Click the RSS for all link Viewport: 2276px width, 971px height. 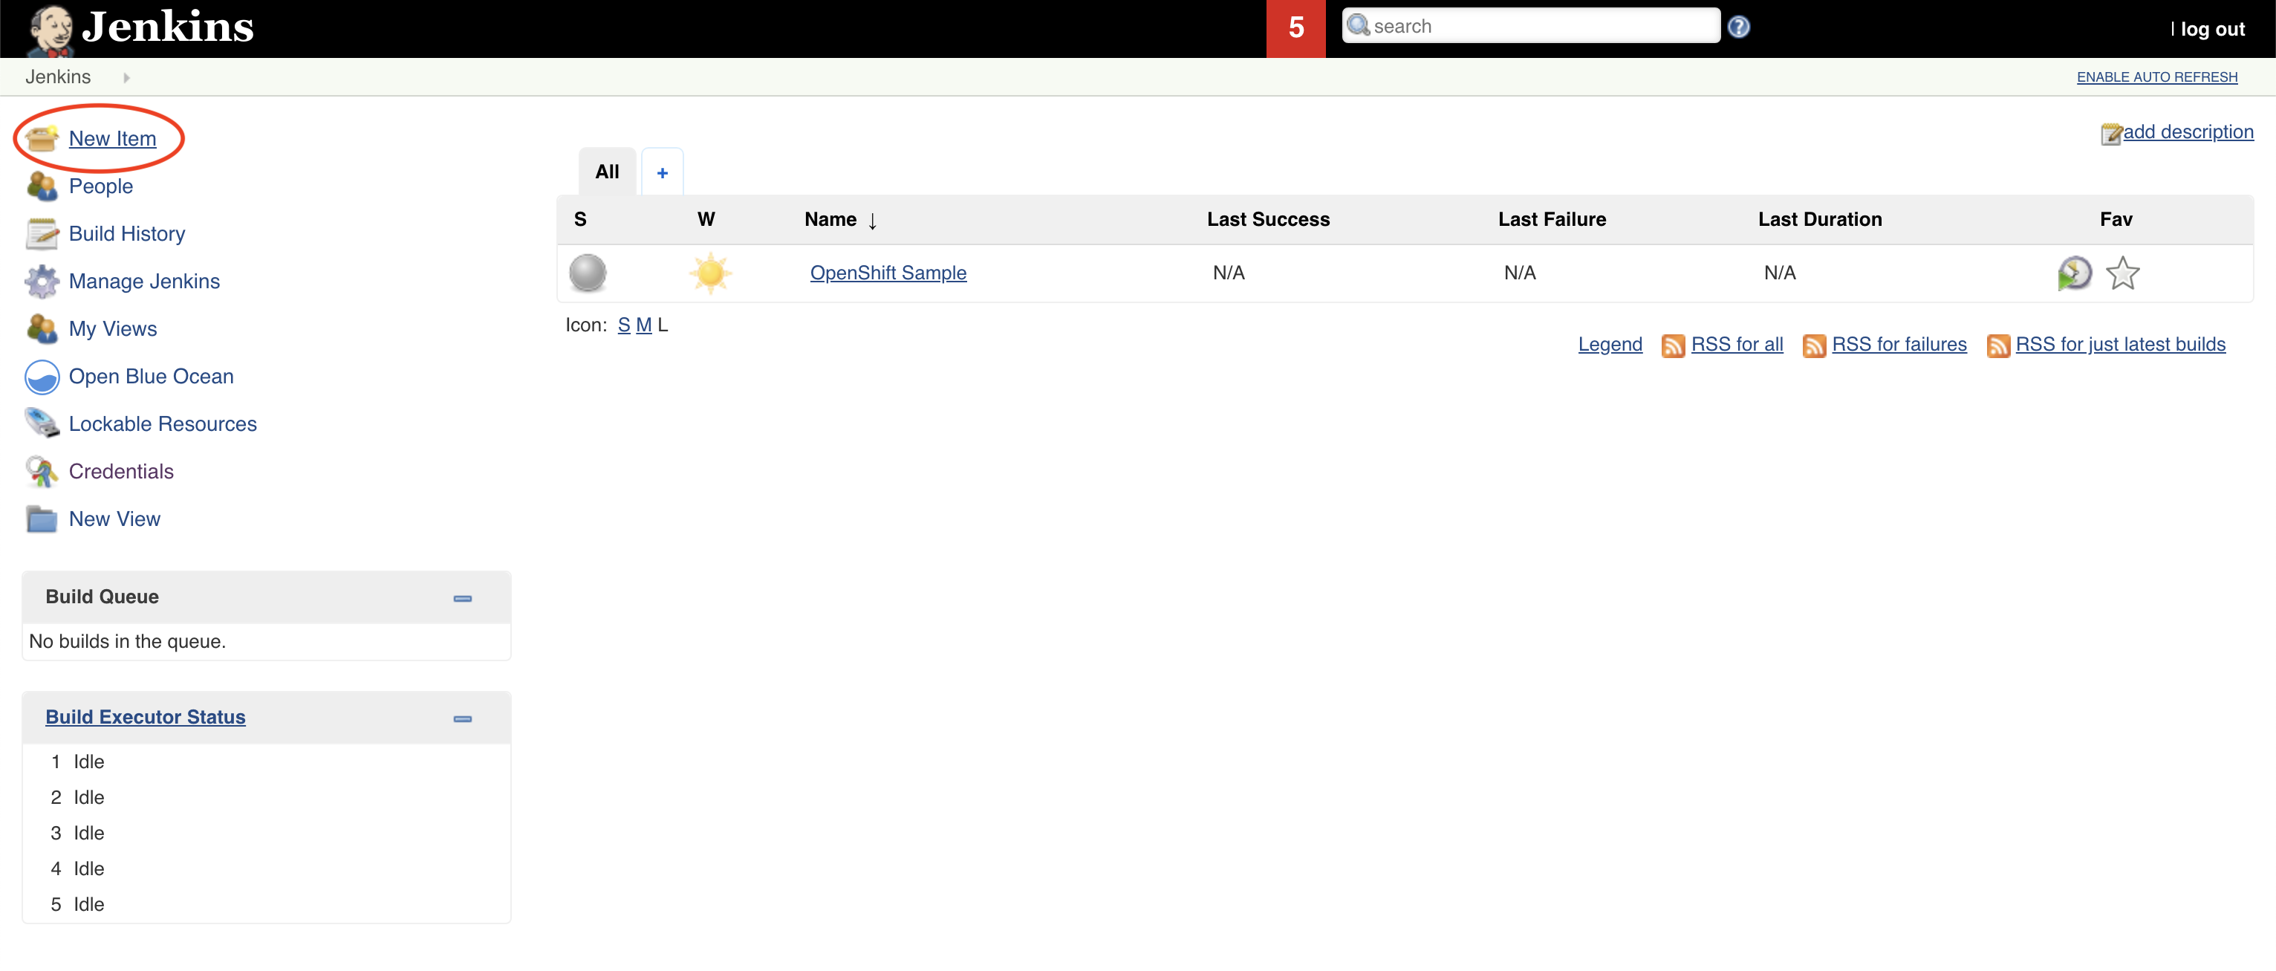tap(1737, 345)
